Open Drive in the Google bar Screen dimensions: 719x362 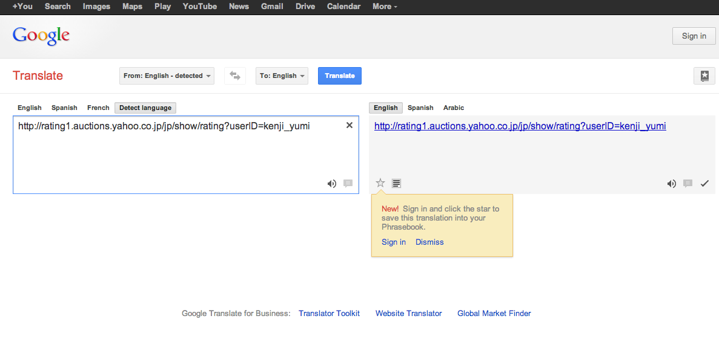[x=305, y=7]
